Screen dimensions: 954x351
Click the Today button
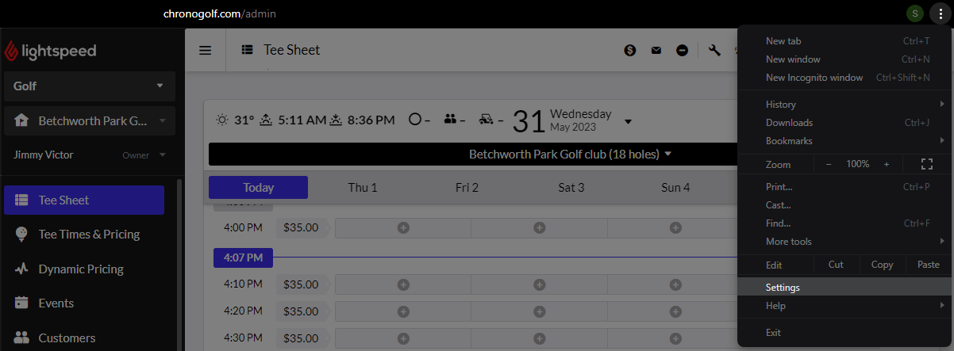258,188
